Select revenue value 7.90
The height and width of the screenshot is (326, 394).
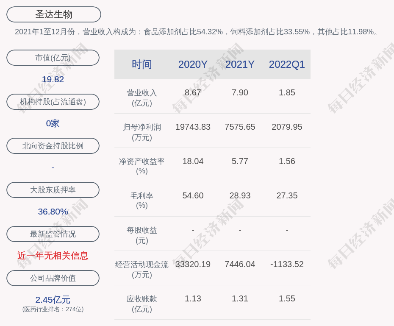(x=240, y=92)
